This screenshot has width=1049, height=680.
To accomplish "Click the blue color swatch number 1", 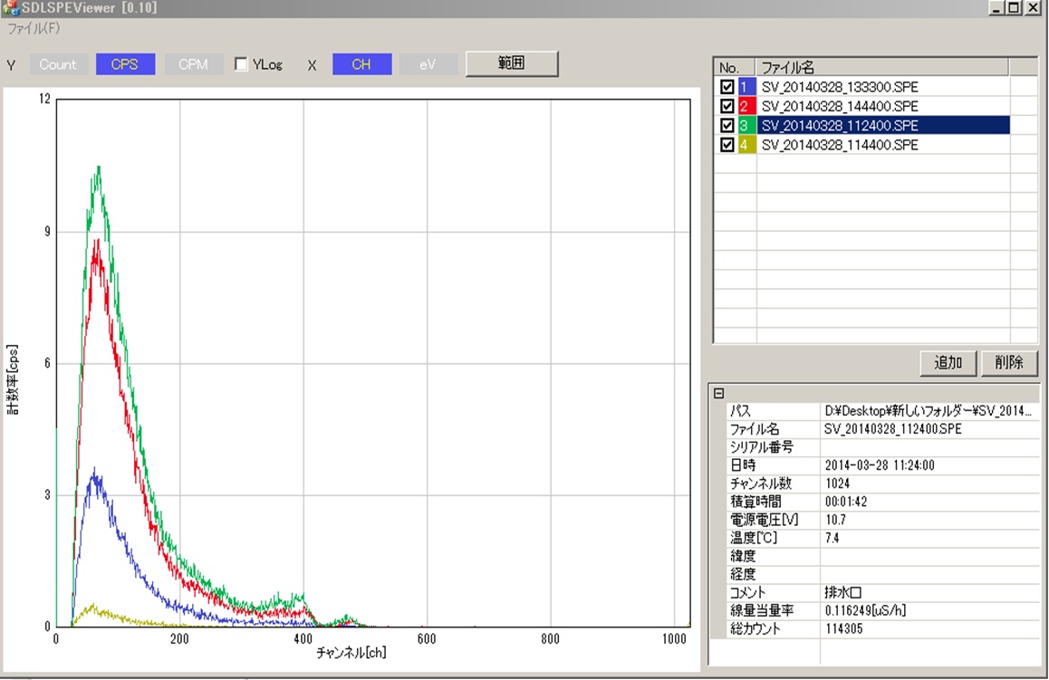I will point(746,87).
